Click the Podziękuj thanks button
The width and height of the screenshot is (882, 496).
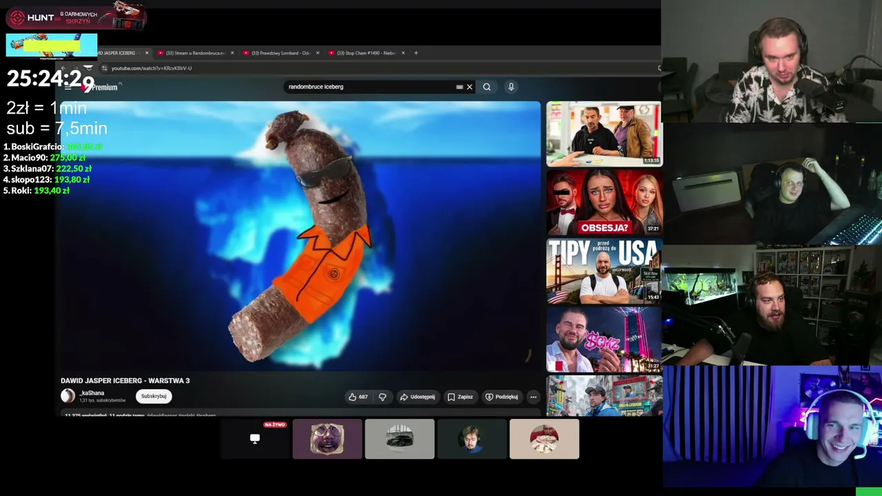click(x=502, y=397)
